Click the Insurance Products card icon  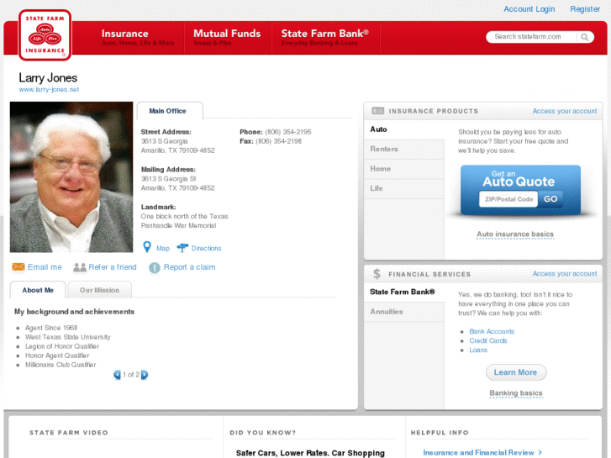point(378,111)
